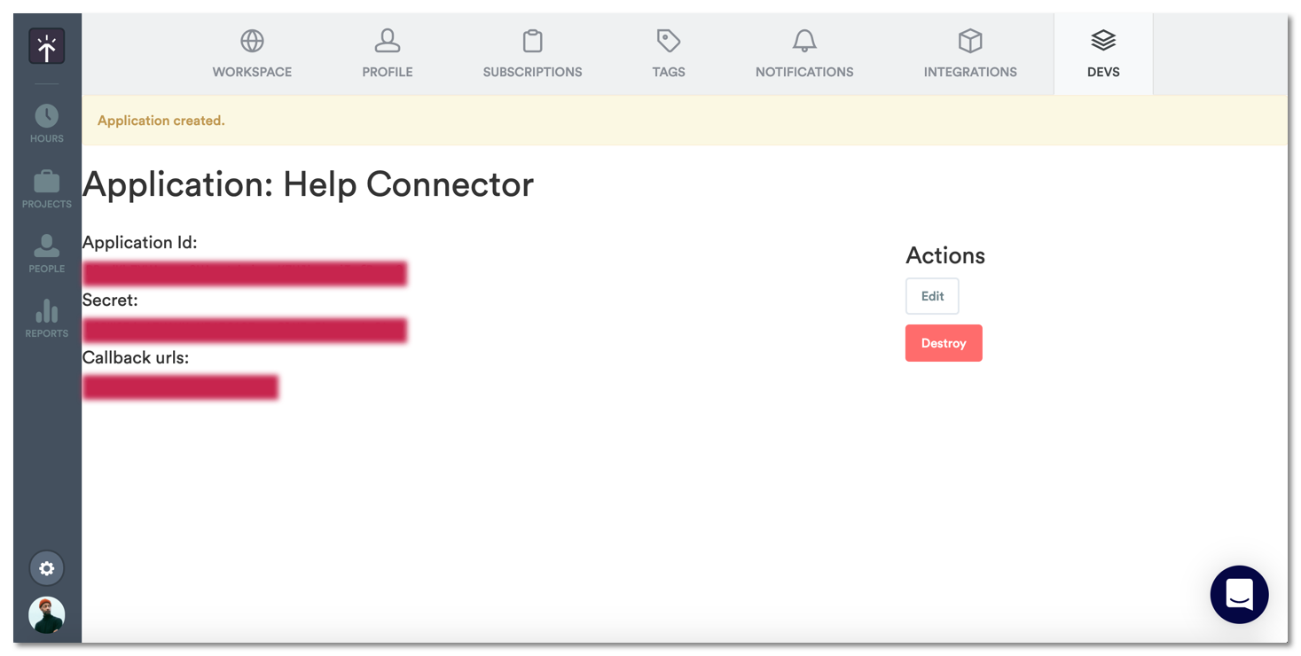
Task: Click the user avatar photo
Action: [47, 614]
